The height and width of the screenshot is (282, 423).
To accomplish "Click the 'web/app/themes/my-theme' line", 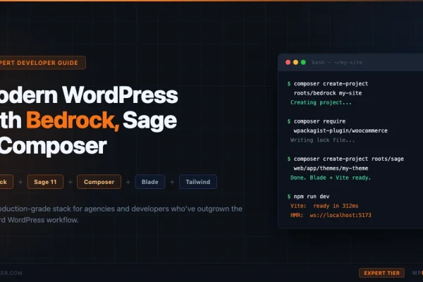I will tap(331, 168).
